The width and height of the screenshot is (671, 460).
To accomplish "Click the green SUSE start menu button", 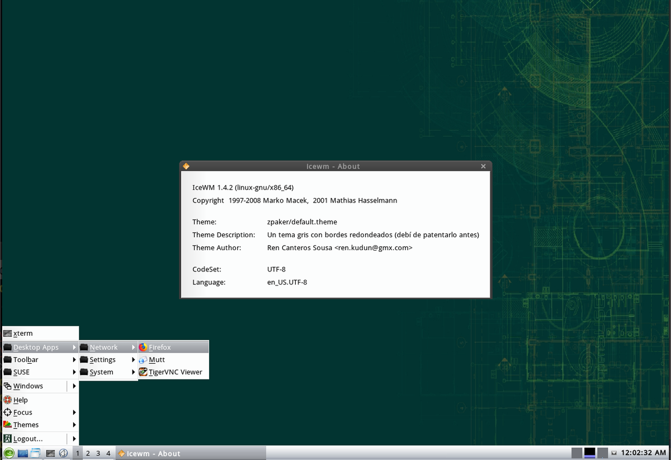I will (x=9, y=453).
